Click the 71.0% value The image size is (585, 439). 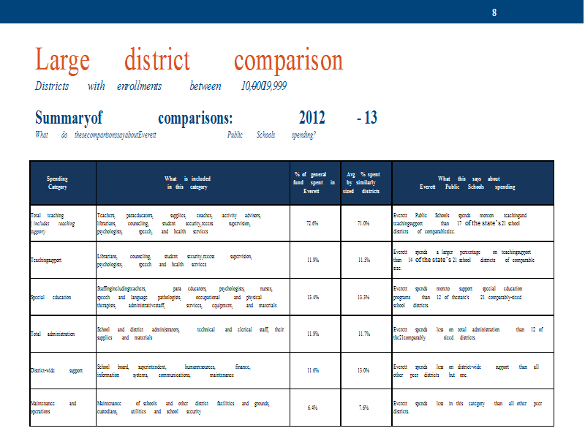[363, 224]
